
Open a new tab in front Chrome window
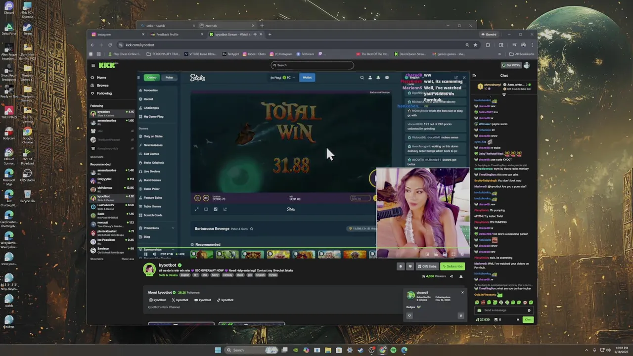[x=270, y=35]
